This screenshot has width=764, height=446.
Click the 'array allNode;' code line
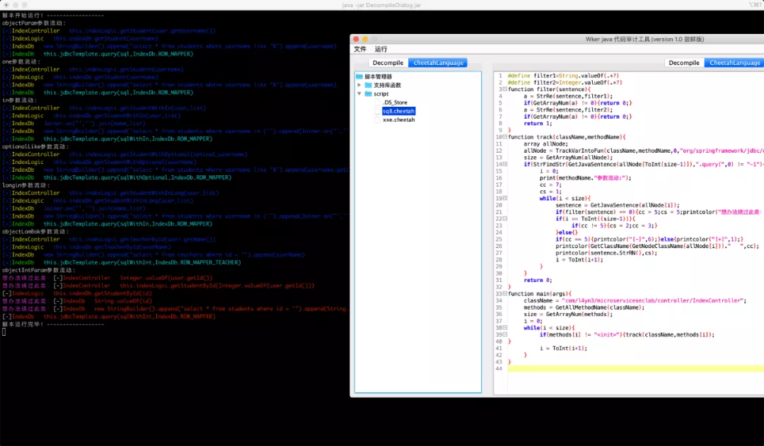(545, 143)
